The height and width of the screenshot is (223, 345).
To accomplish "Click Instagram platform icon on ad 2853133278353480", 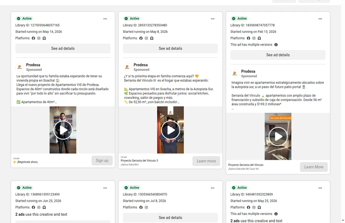I will 146,38.
